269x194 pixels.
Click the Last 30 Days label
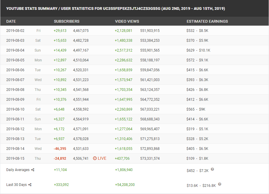[16, 185]
